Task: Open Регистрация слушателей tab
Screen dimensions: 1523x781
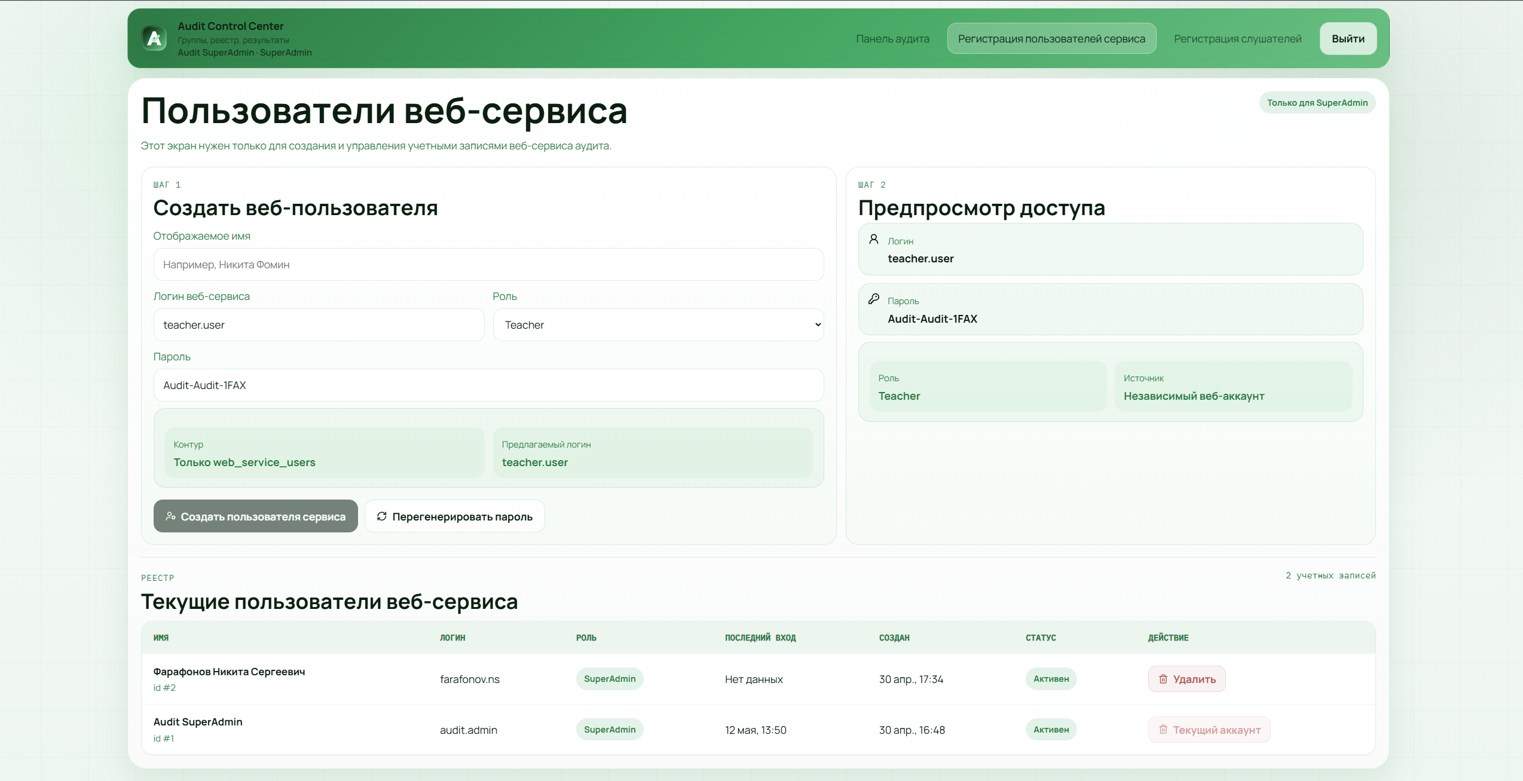Action: point(1237,39)
